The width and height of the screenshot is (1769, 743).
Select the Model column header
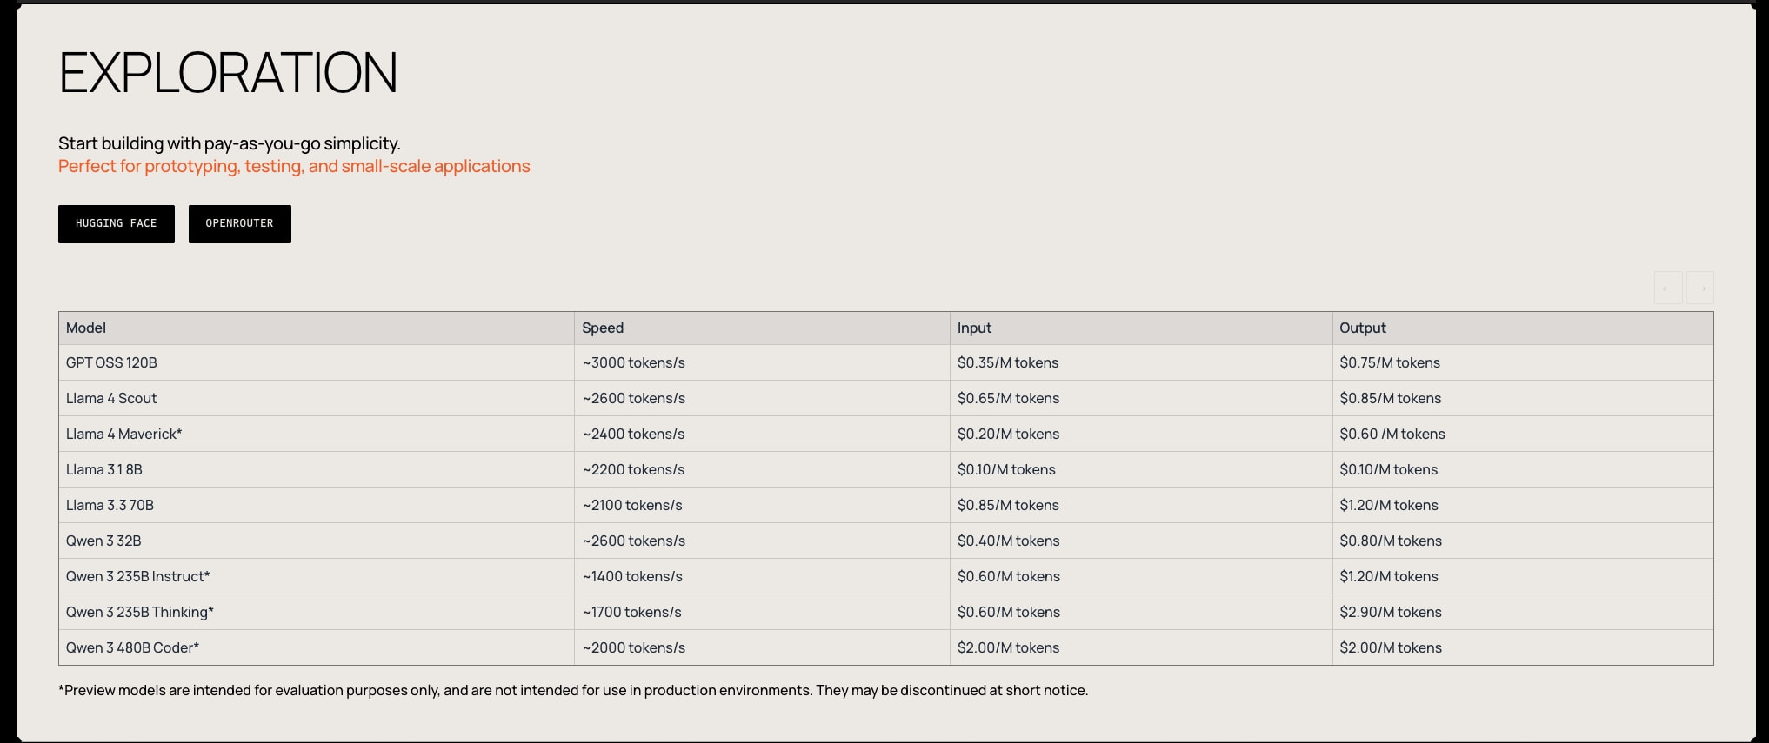click(x=317, y=328)
